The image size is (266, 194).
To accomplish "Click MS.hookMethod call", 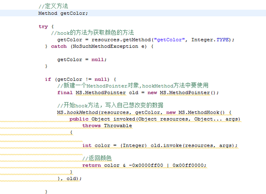I will point(77,112).
